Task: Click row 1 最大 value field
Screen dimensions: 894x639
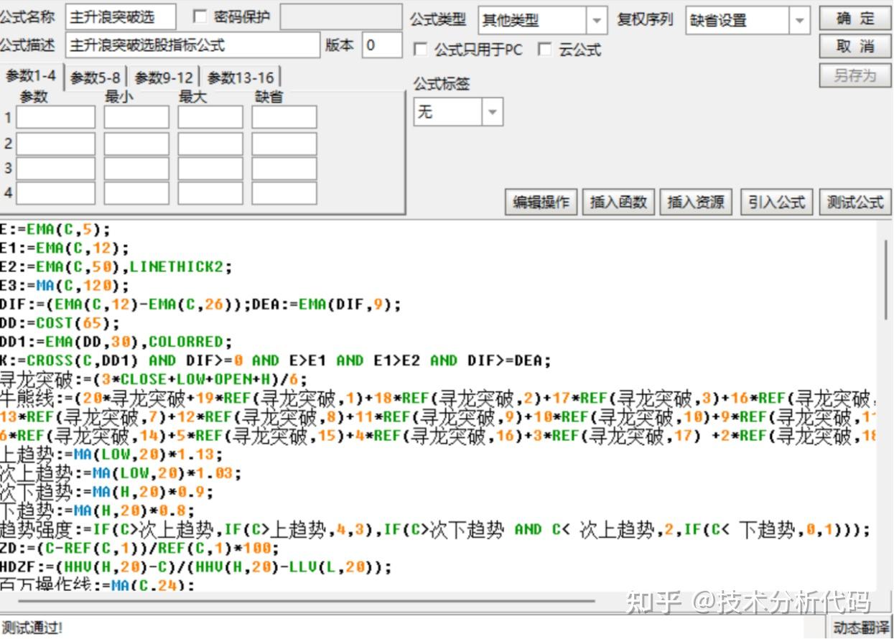Action: tap(211, 118)
